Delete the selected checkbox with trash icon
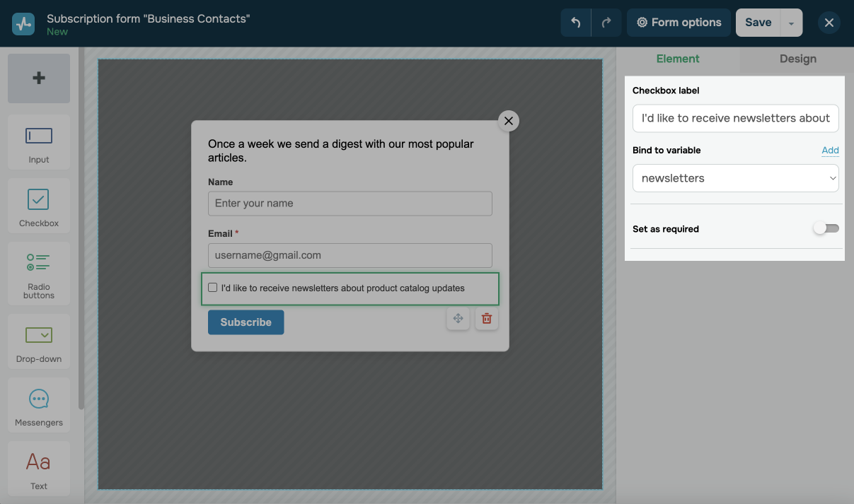The image size is (854, 504). 487,319
